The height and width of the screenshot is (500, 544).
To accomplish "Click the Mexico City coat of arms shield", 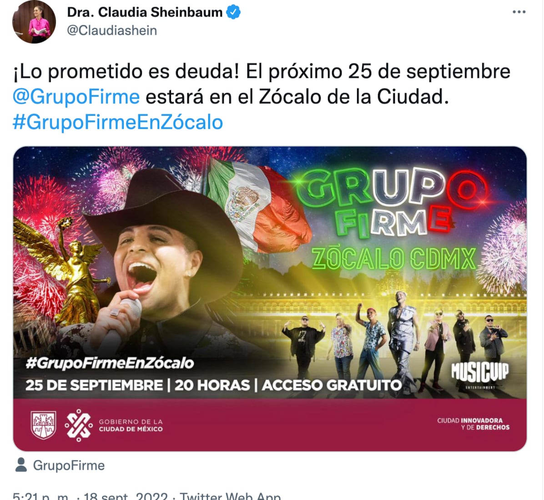I will [43, 425].
